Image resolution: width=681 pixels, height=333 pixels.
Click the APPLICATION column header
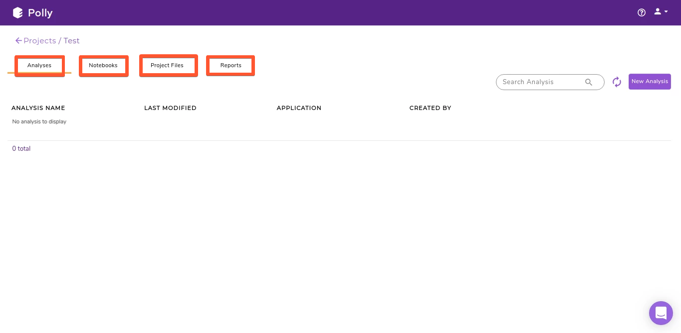coord(299,108)
